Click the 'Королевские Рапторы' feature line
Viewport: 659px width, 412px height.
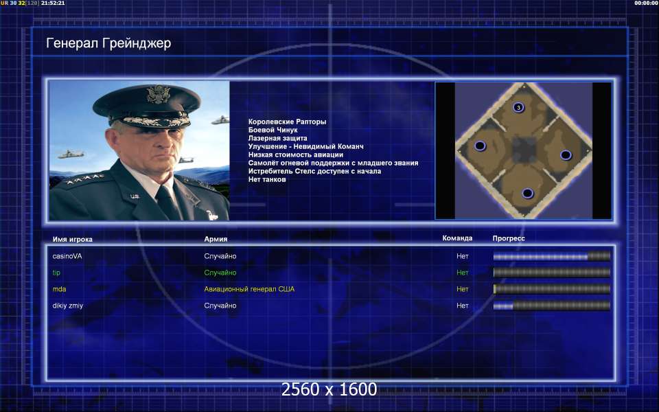287,122
